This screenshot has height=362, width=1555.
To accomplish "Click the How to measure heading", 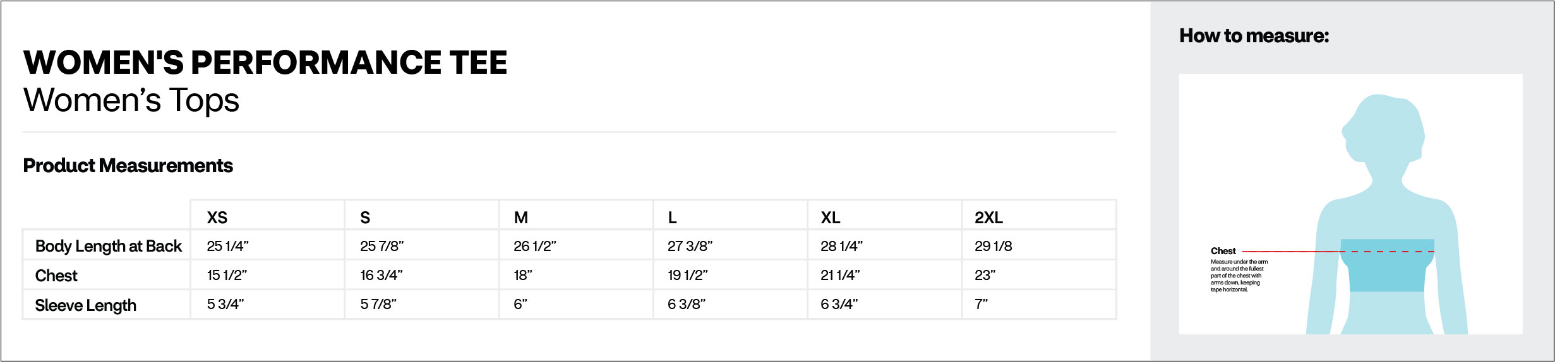I will tap(1254, 36).
